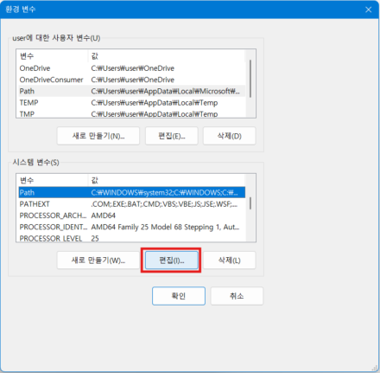Viewport: 380px width, 373px height.
Task: Select TMP user variable row
Action: click(132, 113)
